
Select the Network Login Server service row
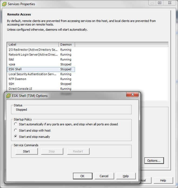(x=41, y=55)
